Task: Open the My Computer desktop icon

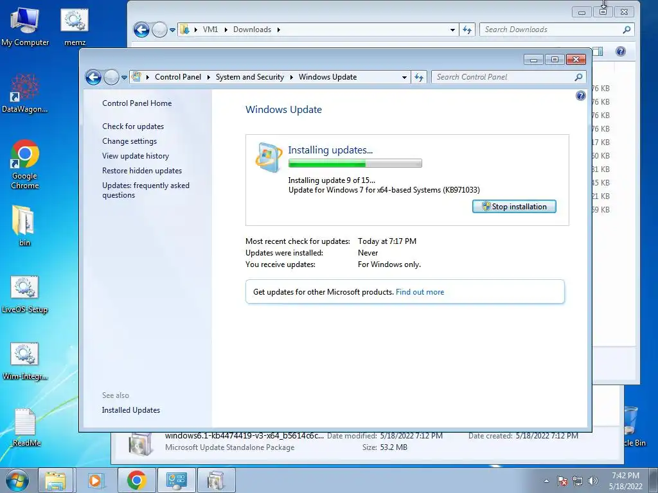Action: (25, 26)
